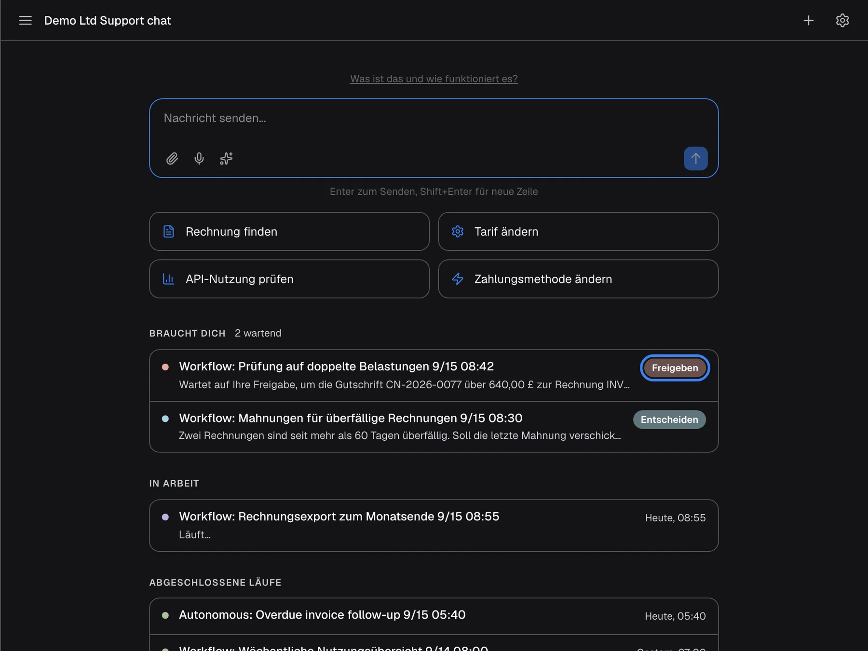Click 'Heute, 05:40' timestamp
This screenshot has height=651, width=868.
[675, 616]
